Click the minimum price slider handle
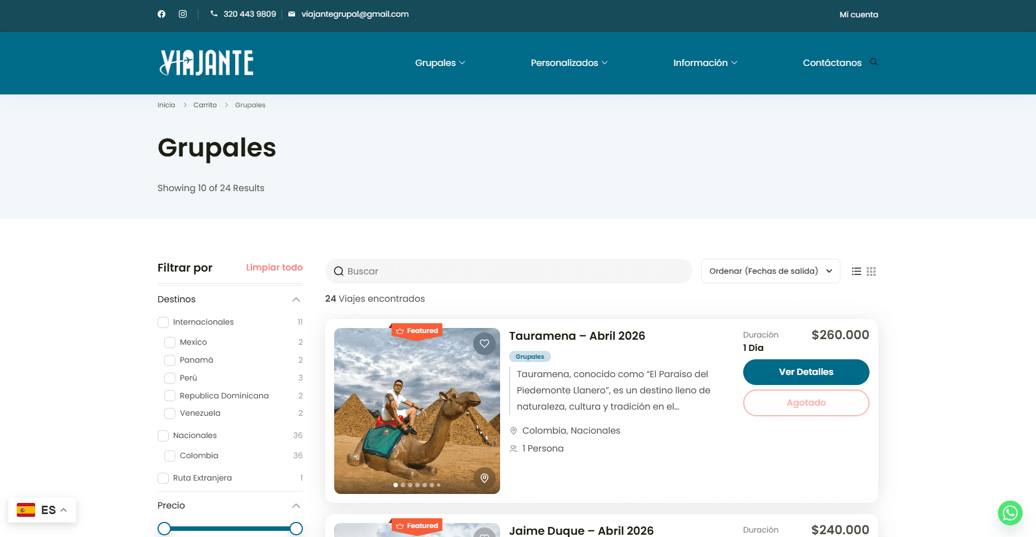The image size is (1036, 537). click(x=164, y=529)
